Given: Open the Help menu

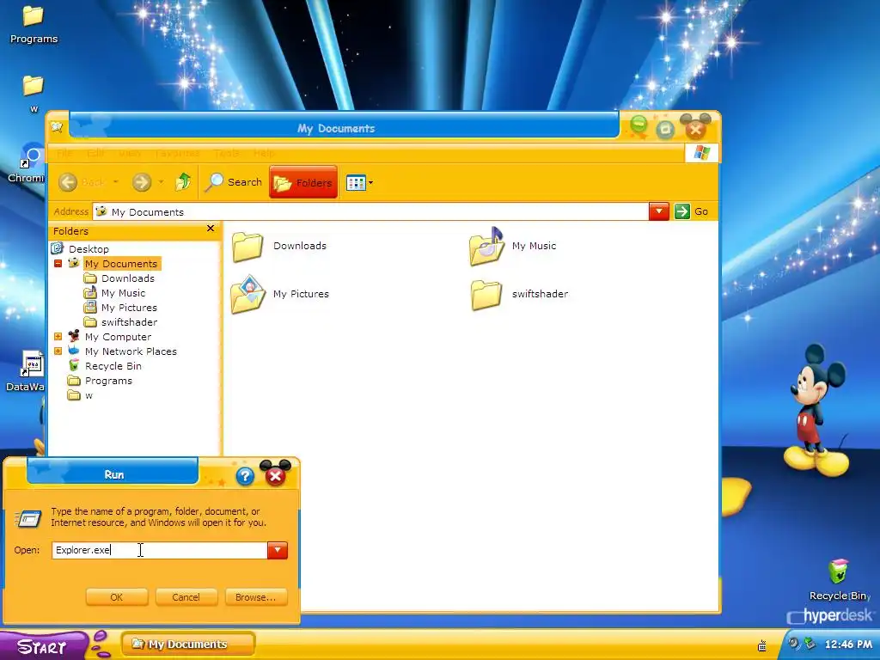Looking at the screenshot, I should point(264,153).
